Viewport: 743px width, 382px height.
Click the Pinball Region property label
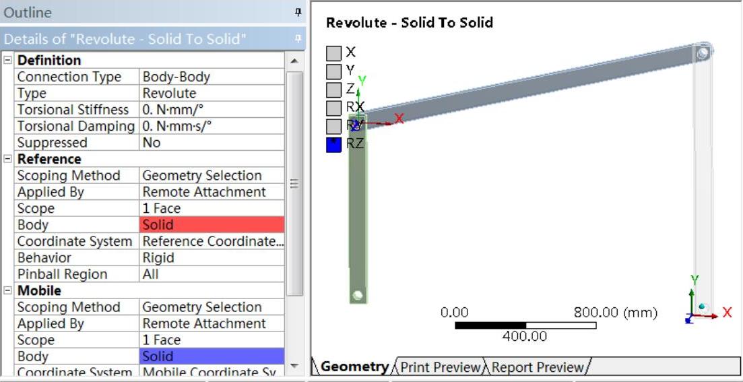pos(63,274)
